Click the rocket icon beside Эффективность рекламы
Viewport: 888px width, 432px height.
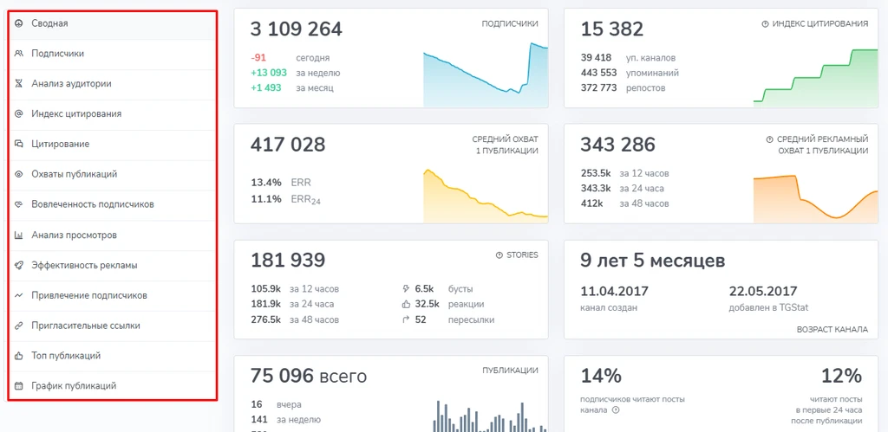pos(19,265)
